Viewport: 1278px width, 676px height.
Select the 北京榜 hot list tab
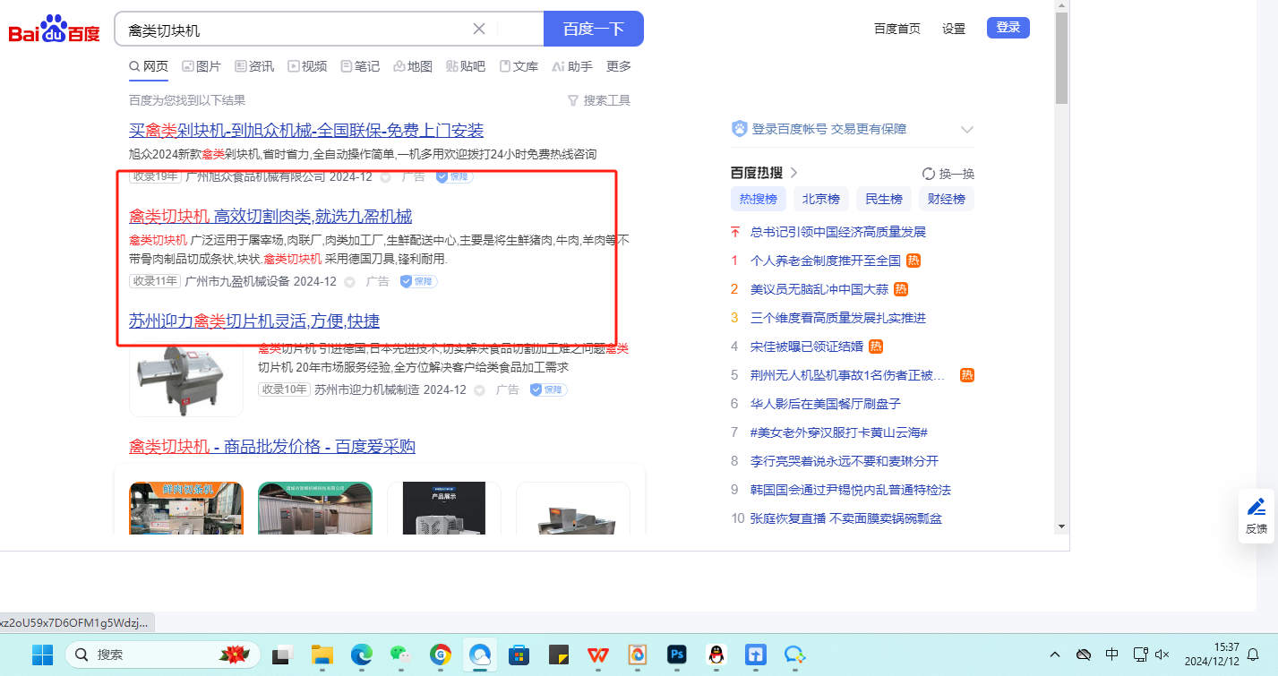pyautogui.click(x=820, y=199)
